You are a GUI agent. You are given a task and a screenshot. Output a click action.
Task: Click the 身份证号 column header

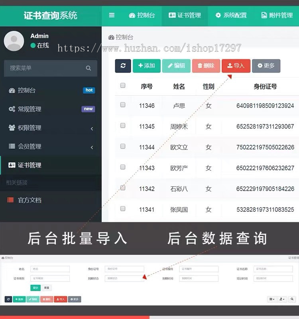click(265, 87)
